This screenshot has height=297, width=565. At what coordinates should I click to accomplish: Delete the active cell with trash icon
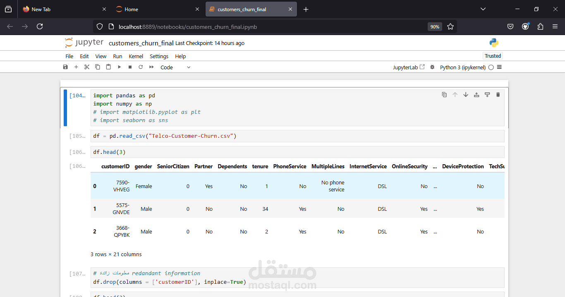(x=498, y=95)
